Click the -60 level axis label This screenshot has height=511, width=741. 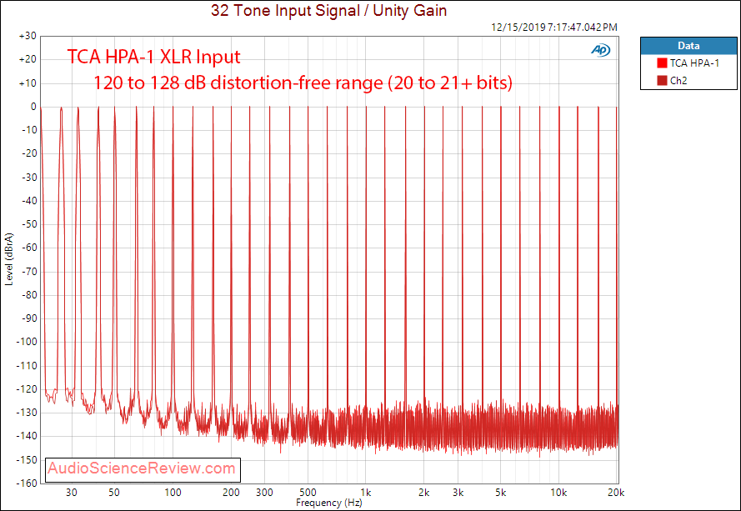(29, 248)
